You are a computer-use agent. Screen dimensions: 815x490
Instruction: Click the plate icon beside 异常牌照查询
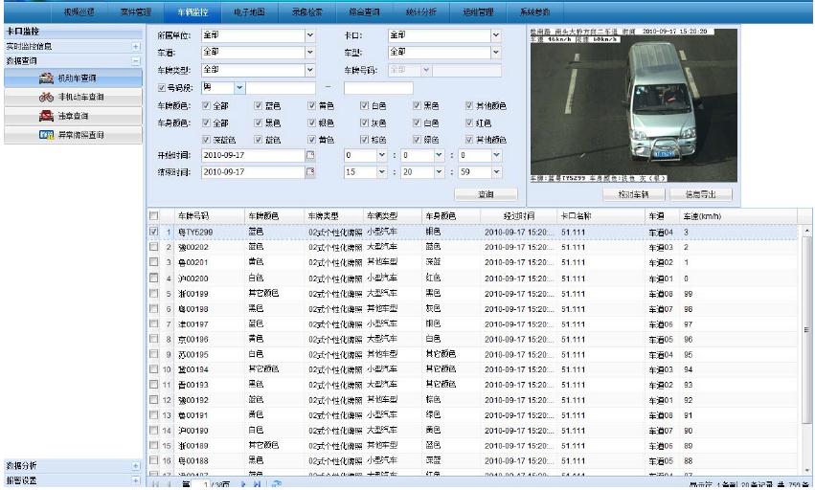[x=46, y=135]
